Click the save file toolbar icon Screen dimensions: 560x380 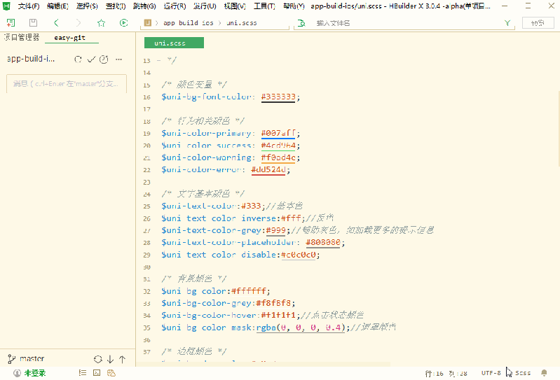33,23
